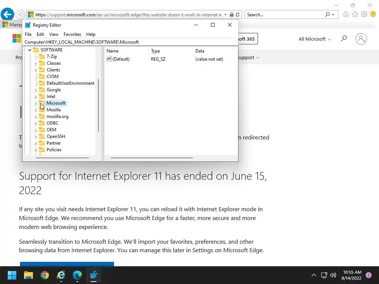The width and height of the screenshot is (379, 284).
Task: Open the Help menu in Registry Editor
Action: coord(91,34)
